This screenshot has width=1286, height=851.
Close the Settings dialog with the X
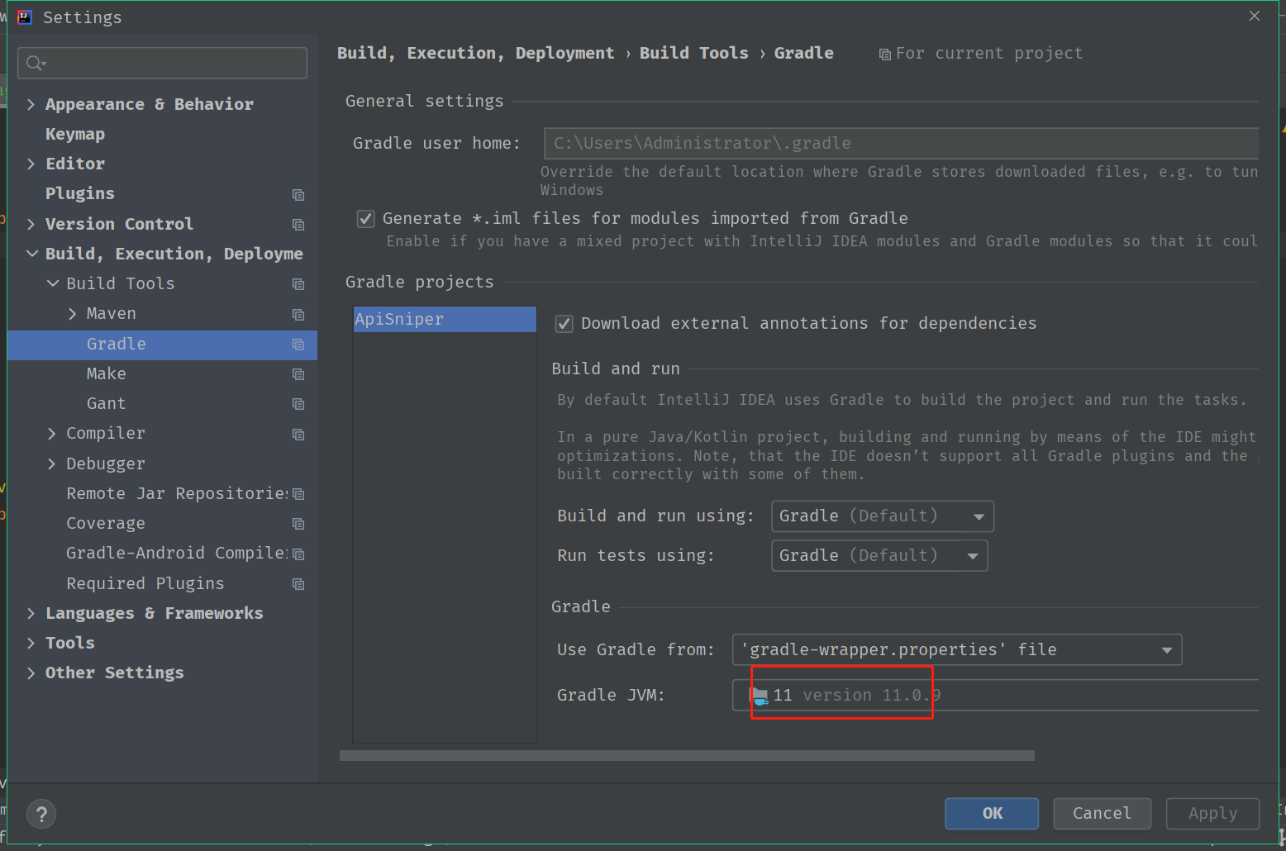point(1255,16)
